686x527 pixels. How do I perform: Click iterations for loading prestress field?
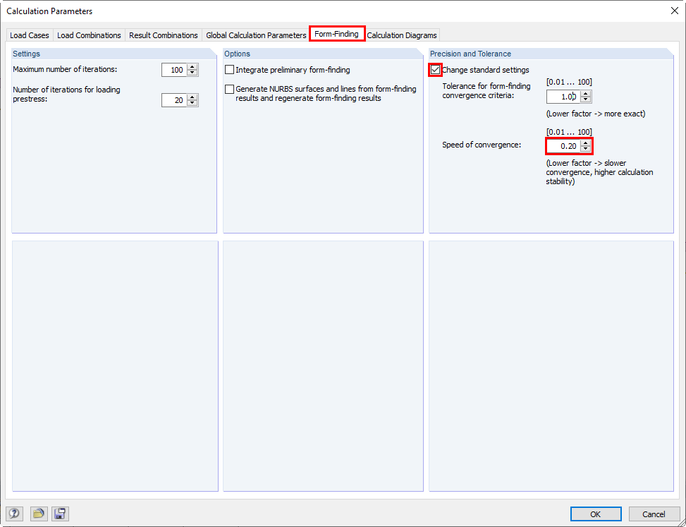173,100
